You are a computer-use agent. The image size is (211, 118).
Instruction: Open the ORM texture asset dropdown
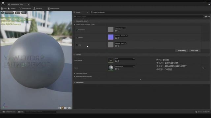(x=120, y=43)
